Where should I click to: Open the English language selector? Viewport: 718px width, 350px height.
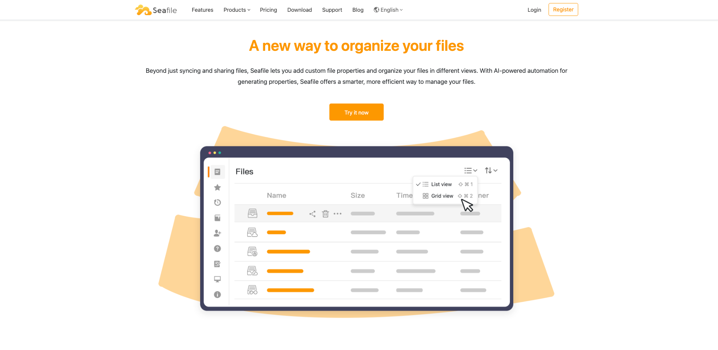point(388,10)
